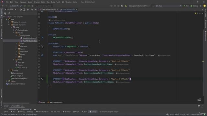Open the Git tool window
Viewport: 207px width, 116px height.
click(x=6, y=112)
